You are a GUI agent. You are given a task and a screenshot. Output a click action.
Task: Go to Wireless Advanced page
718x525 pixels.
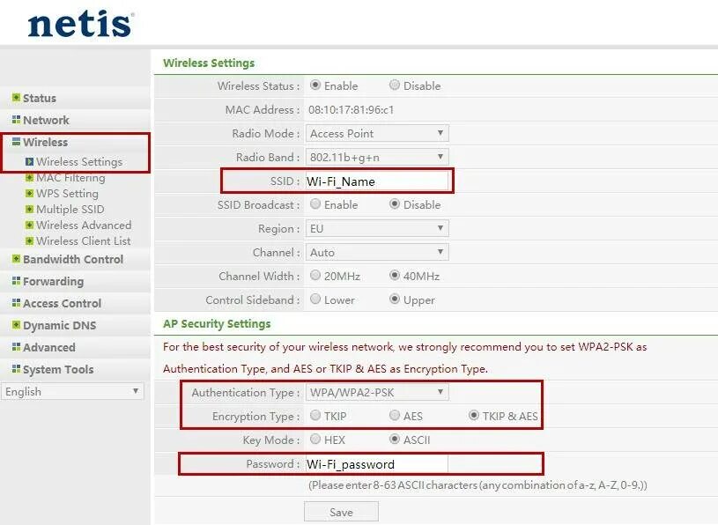pos(84,226)
